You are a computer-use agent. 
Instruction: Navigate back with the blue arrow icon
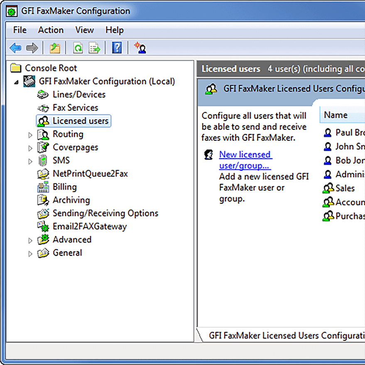pyautogui.click(x=15, y=47)
